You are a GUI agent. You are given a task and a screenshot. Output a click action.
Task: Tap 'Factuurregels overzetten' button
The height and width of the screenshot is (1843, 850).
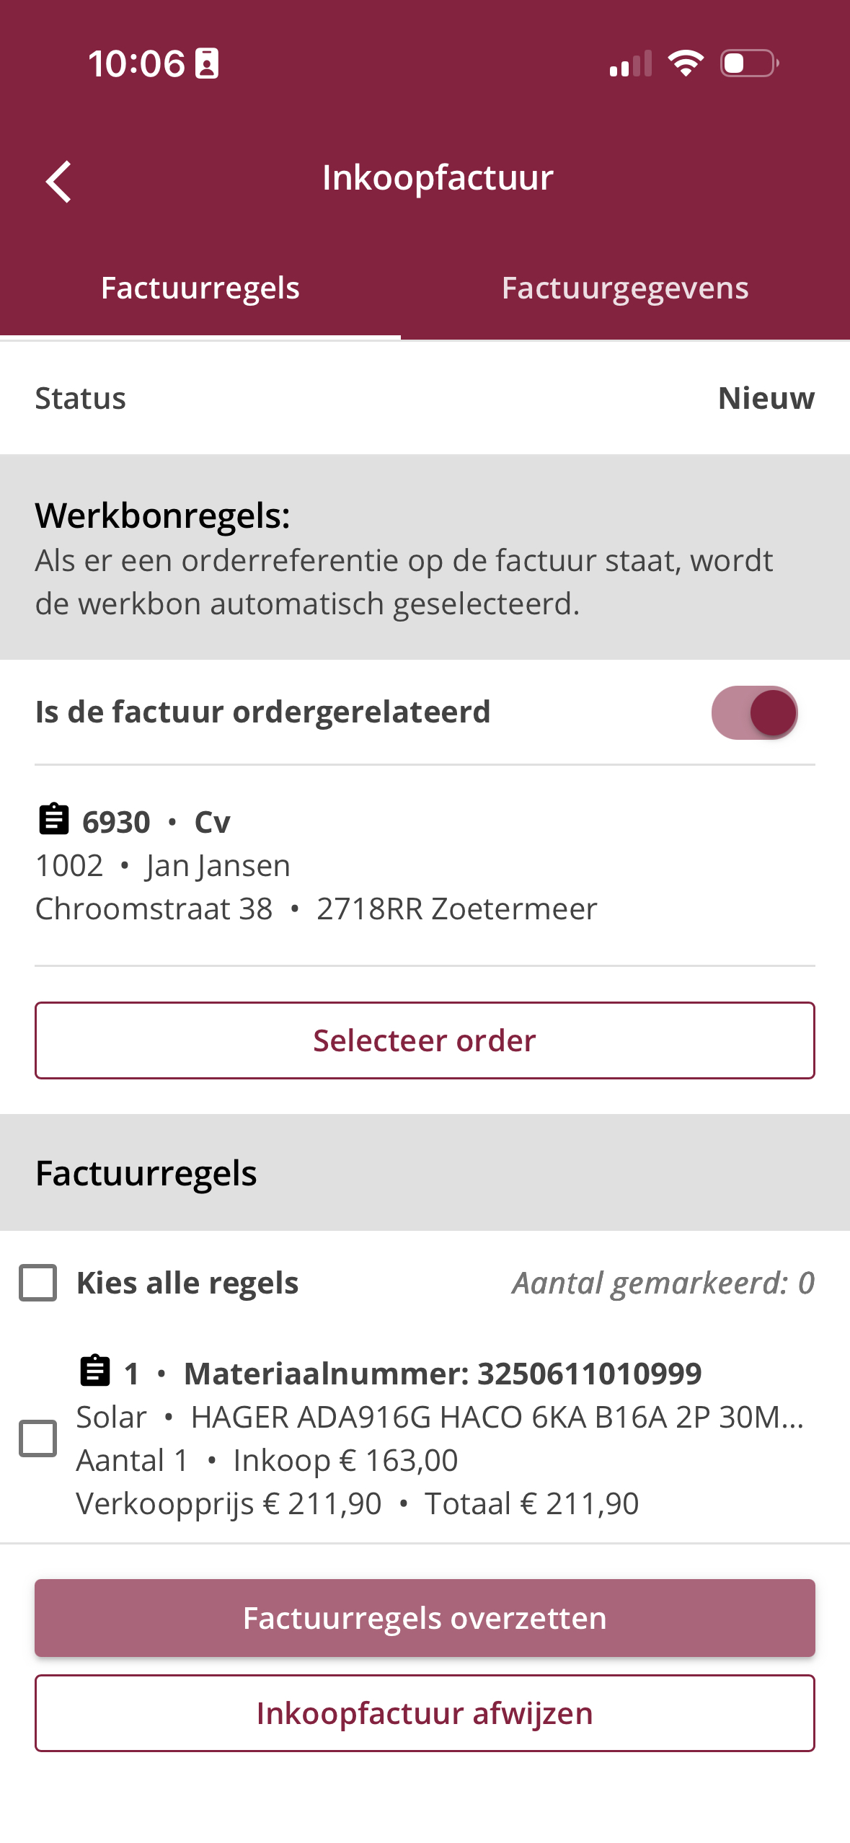click(425, 1618)
